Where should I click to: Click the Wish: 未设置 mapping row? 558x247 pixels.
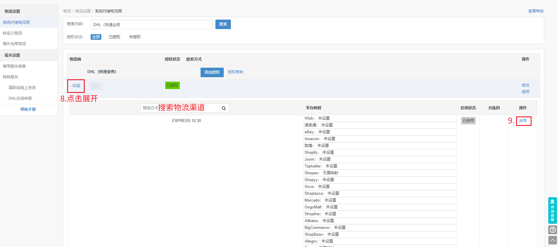pos(380,118)
